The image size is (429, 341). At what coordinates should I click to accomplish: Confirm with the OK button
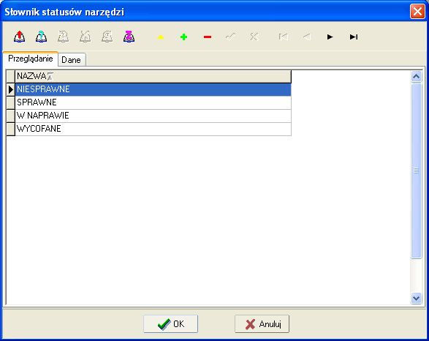click(171, 324)
